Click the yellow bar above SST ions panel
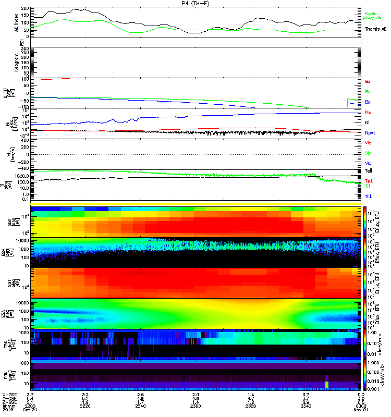 pos(195,204)
